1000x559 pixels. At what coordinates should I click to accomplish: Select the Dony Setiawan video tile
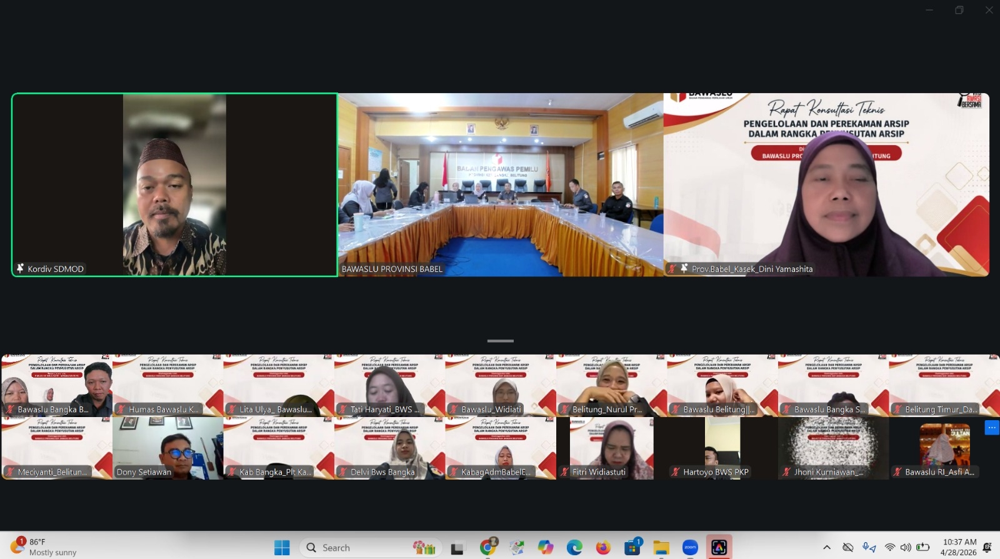point(168,448)
